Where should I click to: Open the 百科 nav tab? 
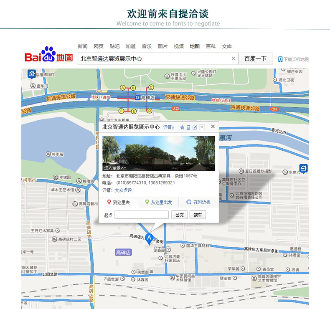point(211,46)
